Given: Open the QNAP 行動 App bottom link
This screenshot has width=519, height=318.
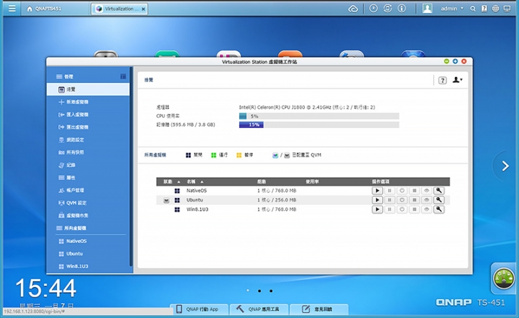Looking at the screenshot, I should pyautogui.click(x=198, y=309).
